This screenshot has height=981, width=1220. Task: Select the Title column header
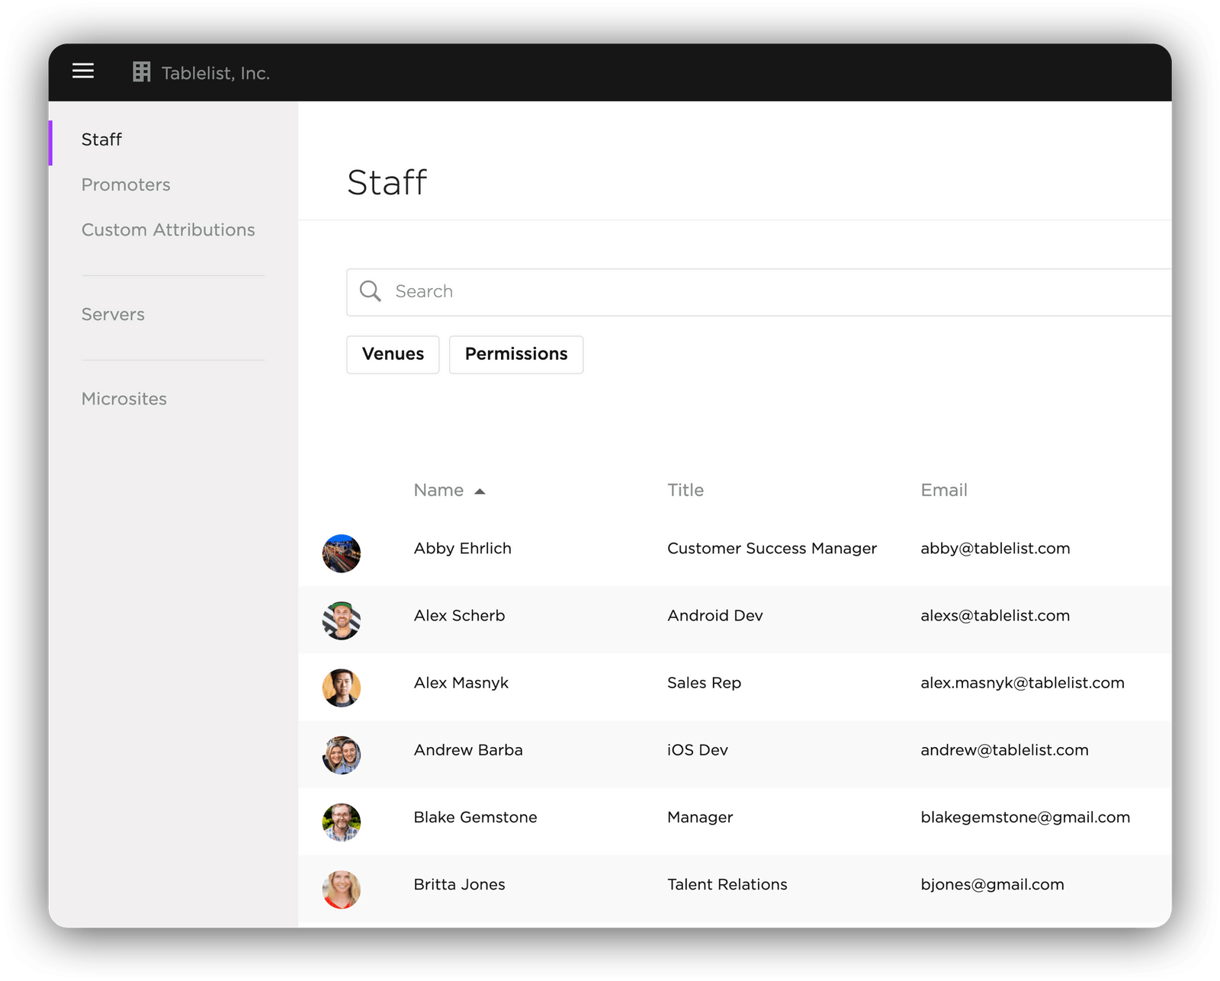coord(685,490)
